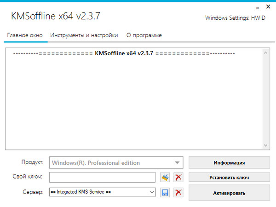Switch to Главное окно tab
Viewport: 276px width, 207px height.
click(25, 35)
